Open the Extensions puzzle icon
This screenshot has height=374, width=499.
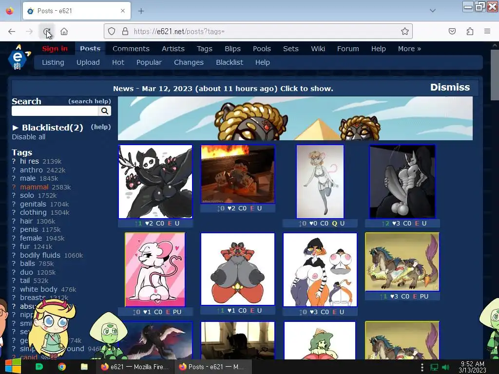470,31
